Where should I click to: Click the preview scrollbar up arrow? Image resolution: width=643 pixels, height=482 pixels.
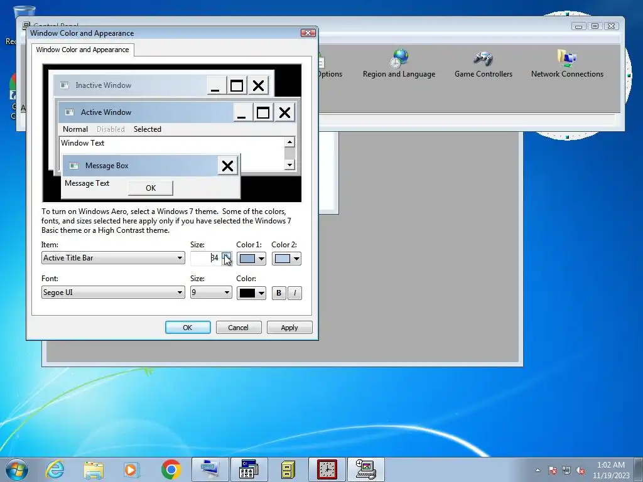(x=289, y=142)
